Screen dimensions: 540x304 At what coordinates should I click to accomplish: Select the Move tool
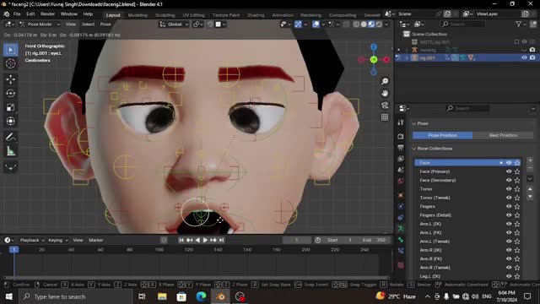tap(11, 79)
